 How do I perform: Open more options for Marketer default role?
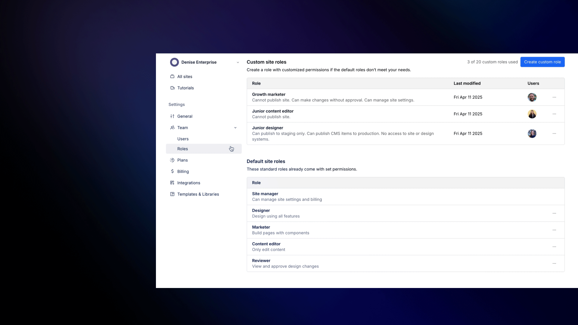click(554, 230)
